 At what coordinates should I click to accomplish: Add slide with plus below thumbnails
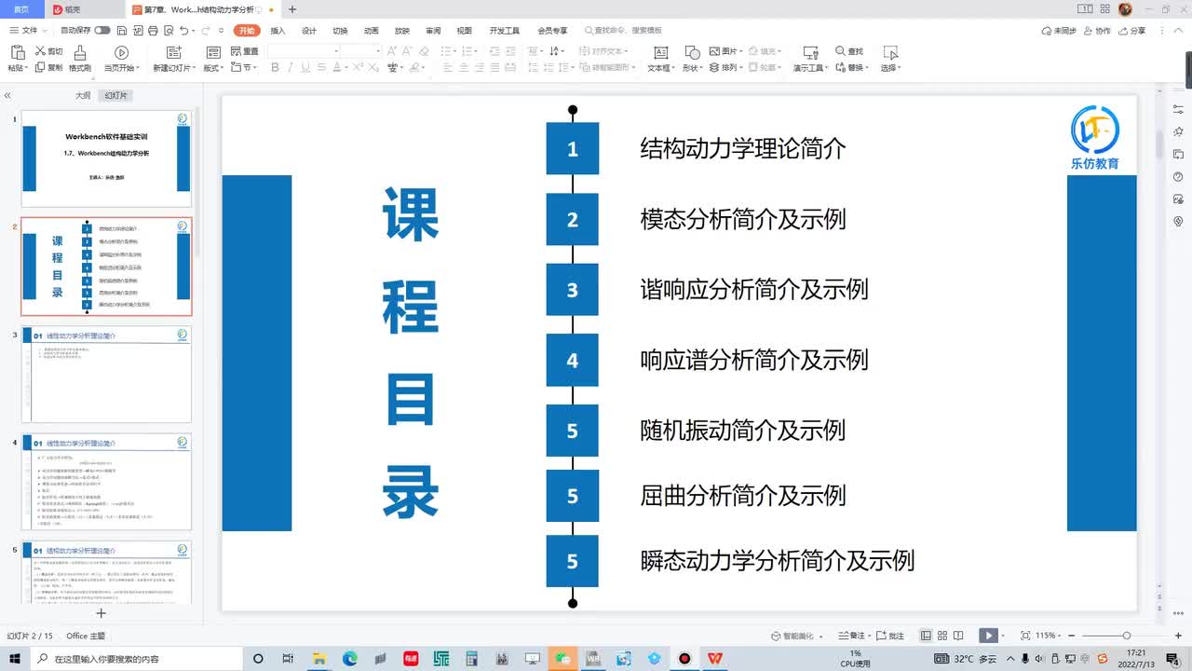102,613
